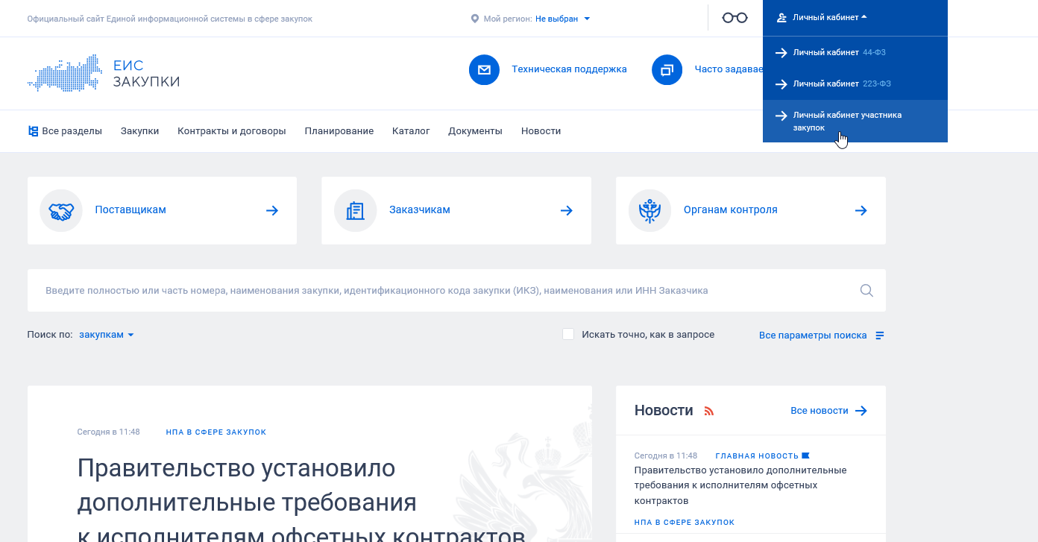The height and width of the screenshot is (542, 1038).
Task: Click the search magnifier icon
Action: point(866,291)
